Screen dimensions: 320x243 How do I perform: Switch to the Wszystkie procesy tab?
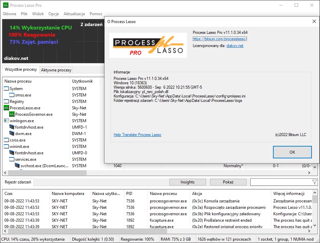[21, 69]
